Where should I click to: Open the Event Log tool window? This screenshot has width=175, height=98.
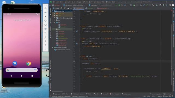click(x=167, y=94)
